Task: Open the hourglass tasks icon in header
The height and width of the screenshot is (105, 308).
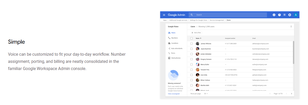Action: point(274,15)
